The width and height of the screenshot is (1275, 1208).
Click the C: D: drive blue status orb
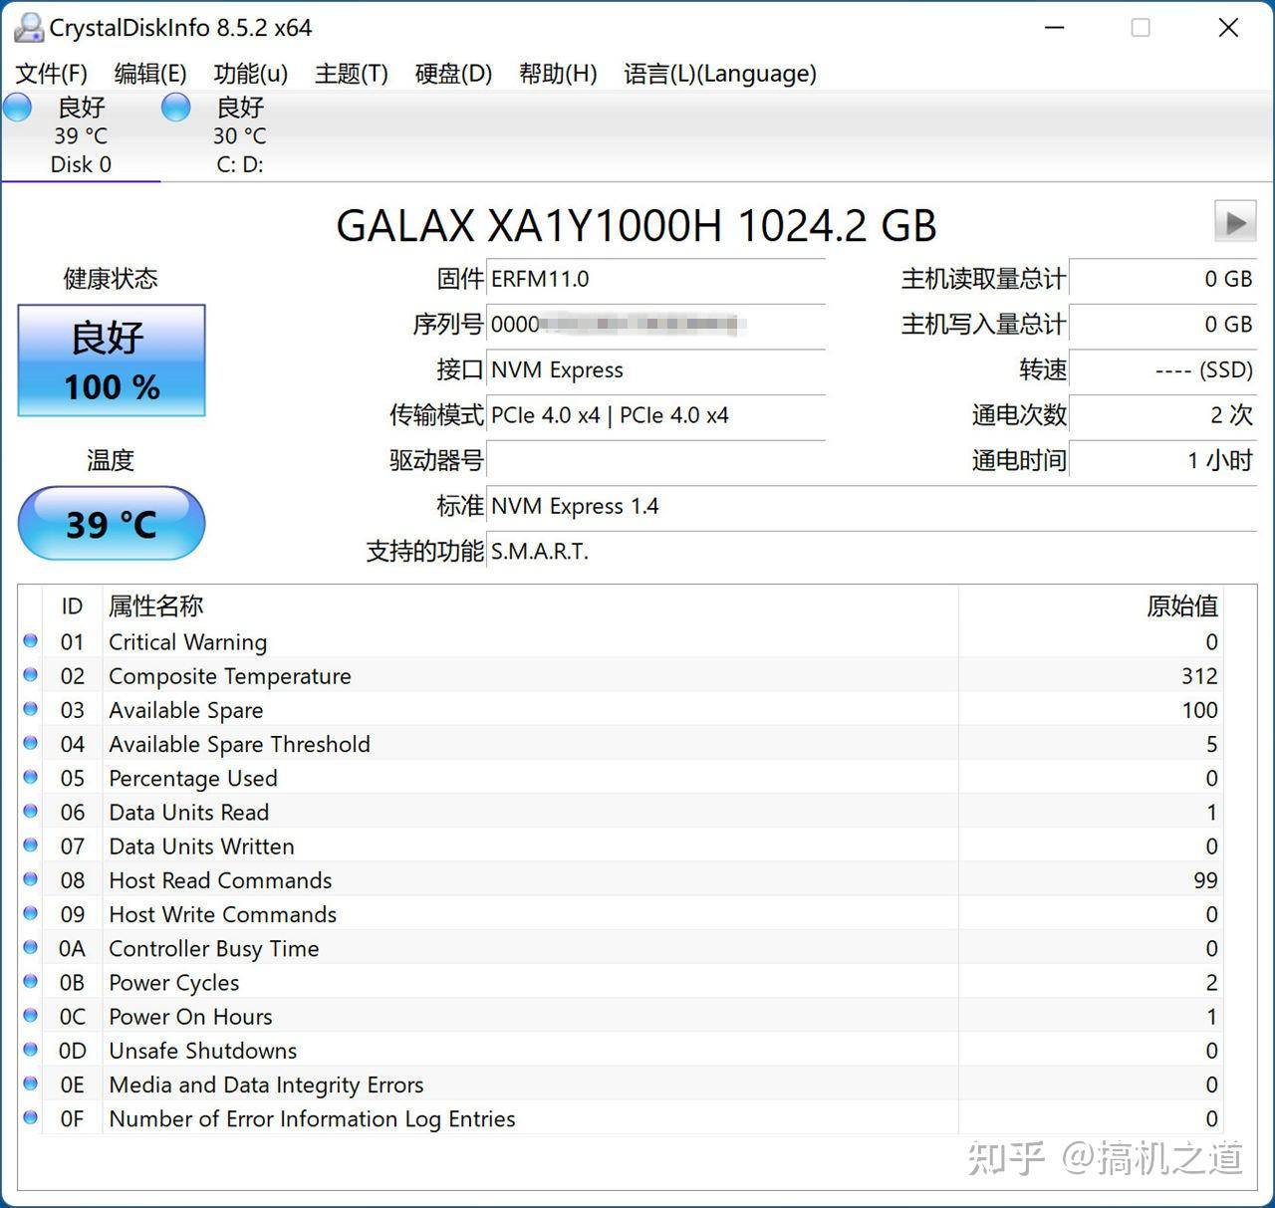point(176,107)
